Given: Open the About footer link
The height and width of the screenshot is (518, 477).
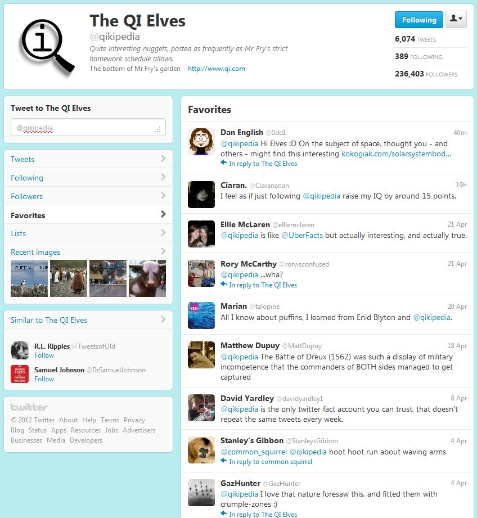Looking at the screenshot, I should click(69, 420).
